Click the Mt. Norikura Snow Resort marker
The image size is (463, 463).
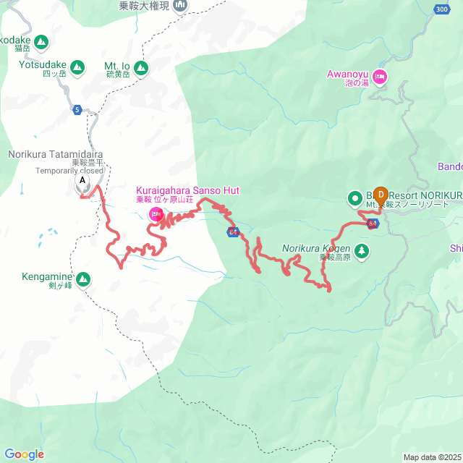[355, 199]
